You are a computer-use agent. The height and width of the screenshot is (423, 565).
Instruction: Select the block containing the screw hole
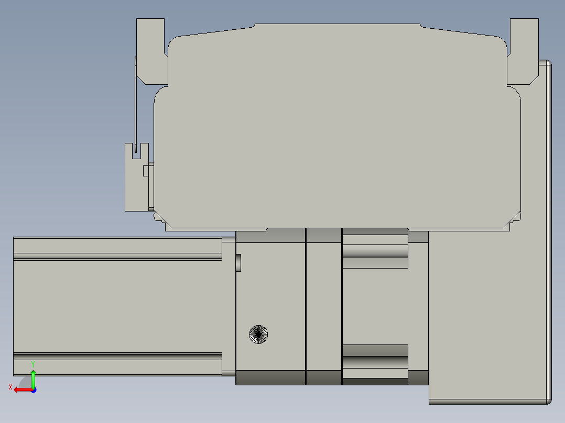pyautogui.click(x=270, y=306)
